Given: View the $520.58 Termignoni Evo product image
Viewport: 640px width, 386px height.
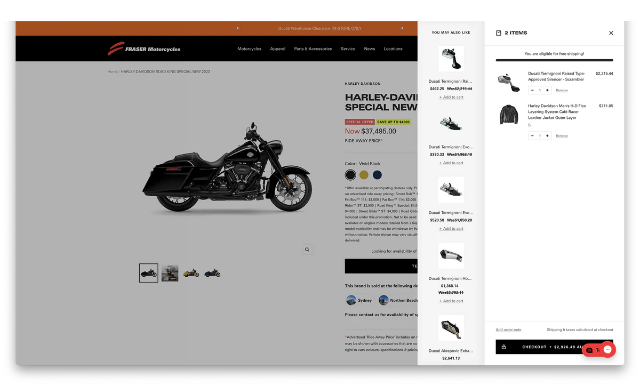Looking at the screenshot, I should click(x=451, y=190).
